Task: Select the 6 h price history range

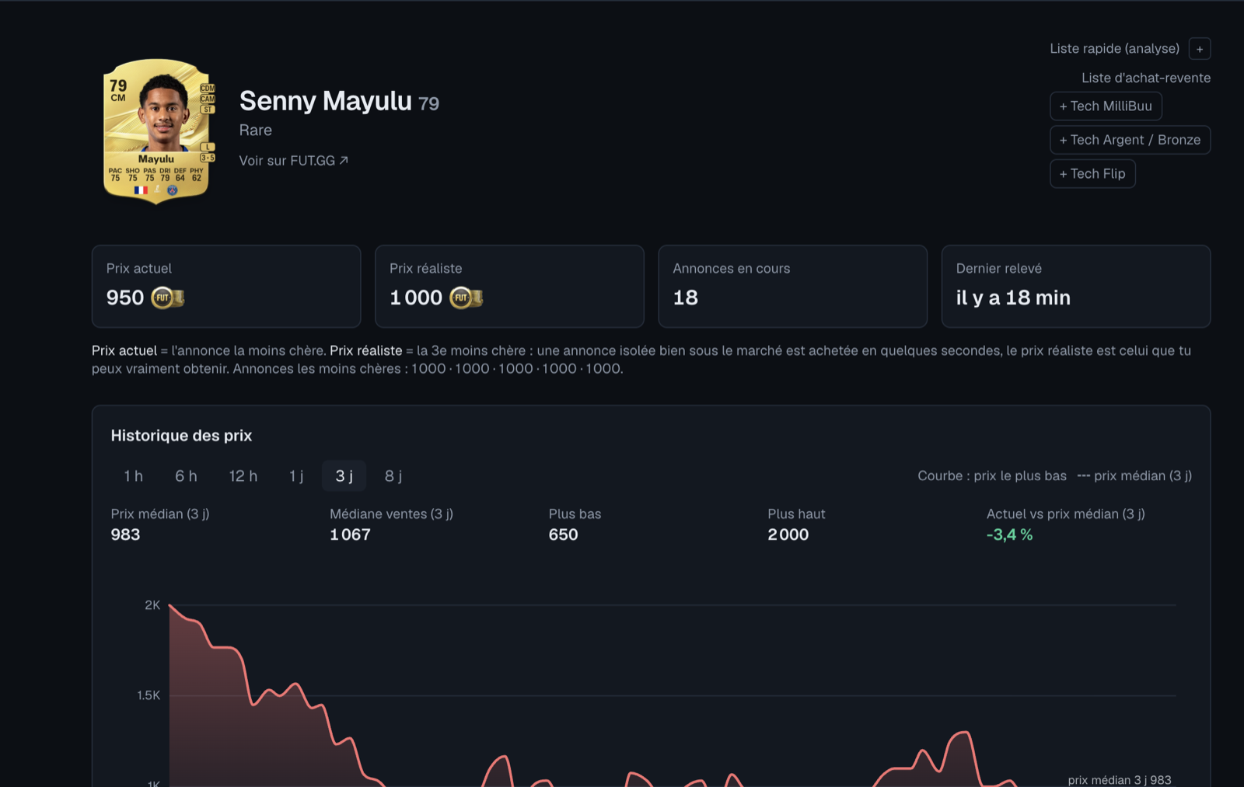Action: coord(186,476)
